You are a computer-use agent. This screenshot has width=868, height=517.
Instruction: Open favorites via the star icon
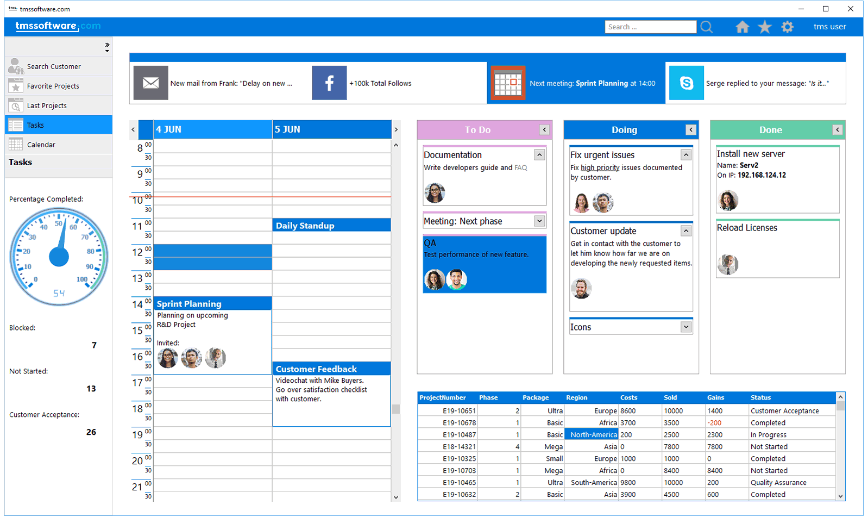pos(765,27)
